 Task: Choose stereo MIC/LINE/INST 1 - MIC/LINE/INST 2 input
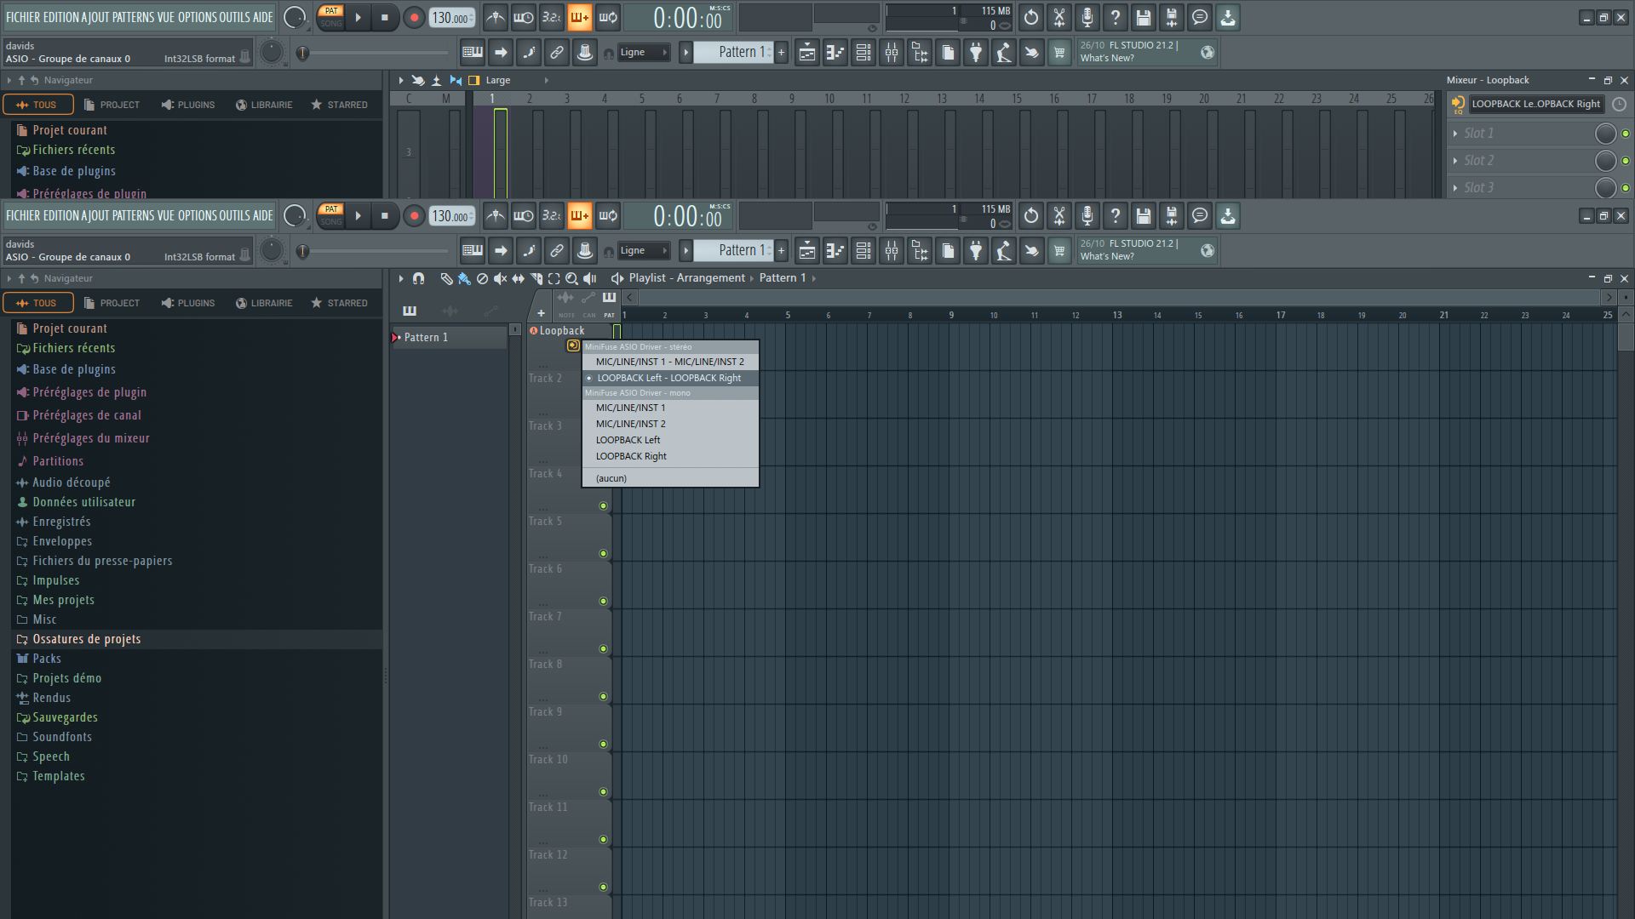coord(669,362)
